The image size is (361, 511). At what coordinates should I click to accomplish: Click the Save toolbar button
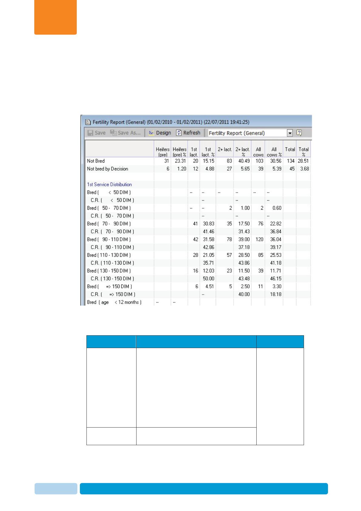pyautogui.click(x=96, y=133)
